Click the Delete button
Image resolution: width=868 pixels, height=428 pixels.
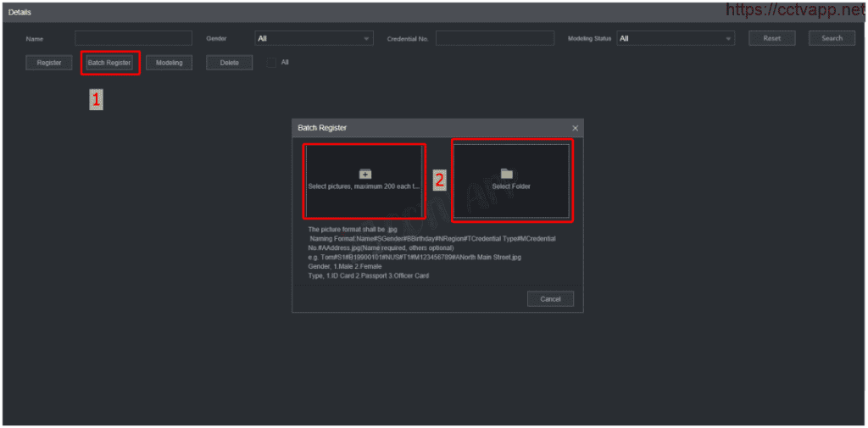(x=229, y=63)
